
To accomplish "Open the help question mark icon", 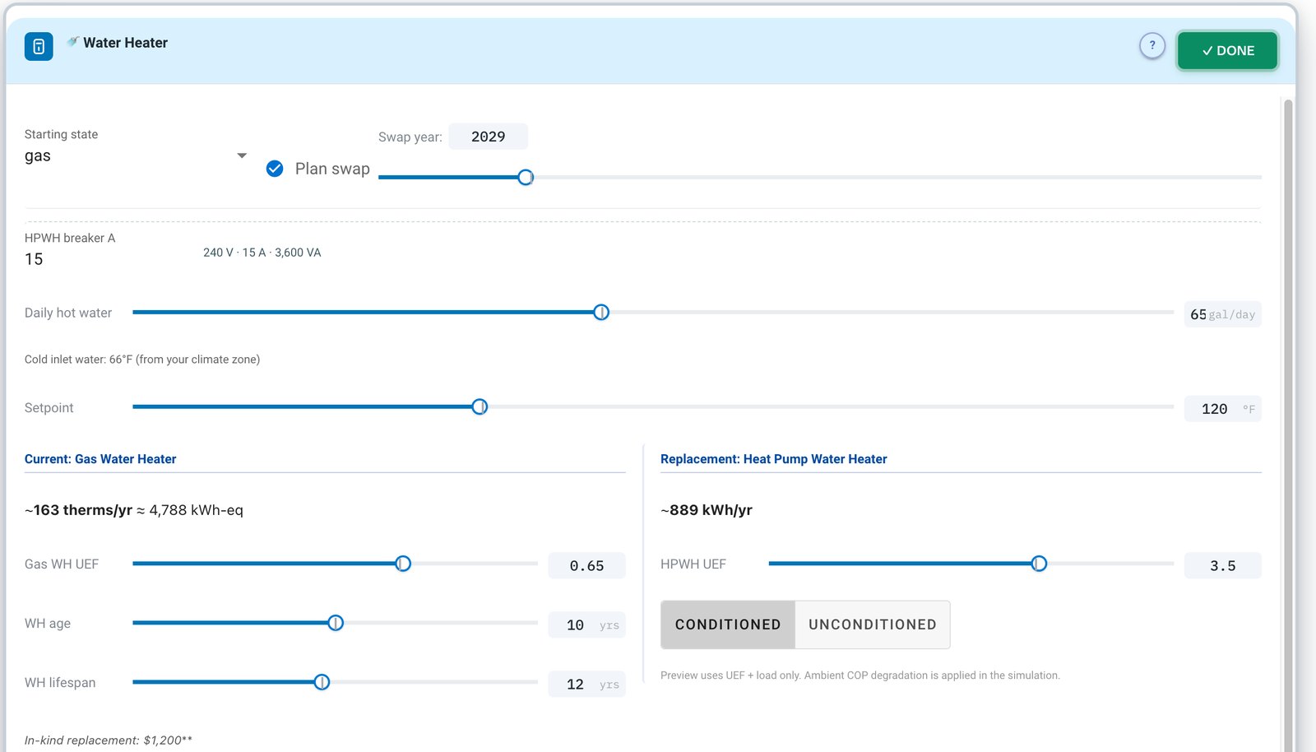I will tap(1152, 45).
